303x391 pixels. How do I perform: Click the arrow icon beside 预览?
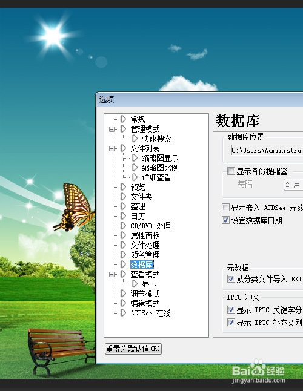coord(123,187)
